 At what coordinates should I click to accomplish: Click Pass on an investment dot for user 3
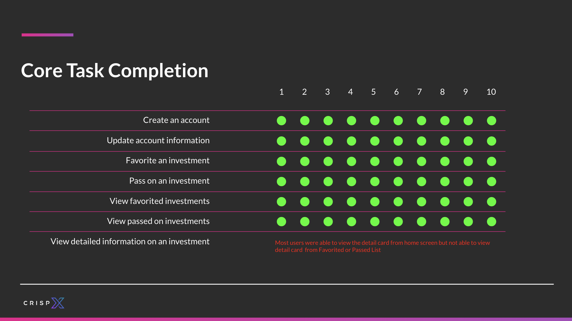(328, 182)
